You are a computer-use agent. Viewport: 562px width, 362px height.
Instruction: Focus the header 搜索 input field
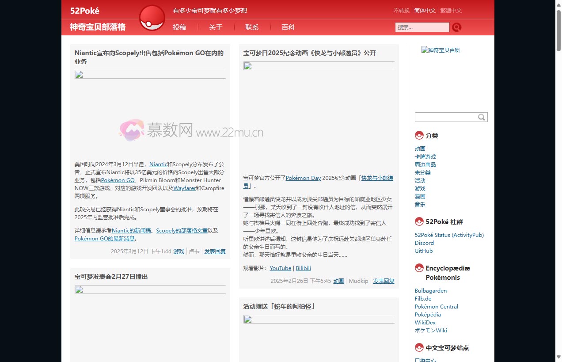pos(422,27)
